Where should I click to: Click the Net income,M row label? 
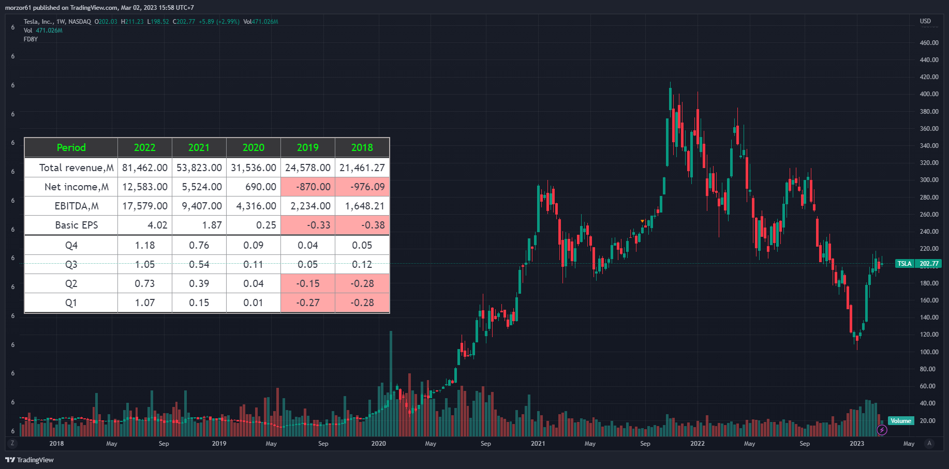pyautogui.click(x=71, y=187)
